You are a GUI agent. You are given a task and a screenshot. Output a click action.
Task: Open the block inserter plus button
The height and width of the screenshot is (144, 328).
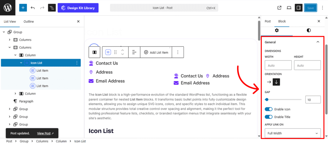pyautogui.click(x=23, y=8)
